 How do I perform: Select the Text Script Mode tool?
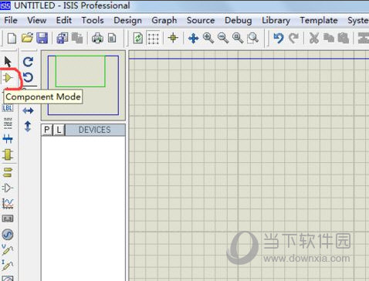8,124
